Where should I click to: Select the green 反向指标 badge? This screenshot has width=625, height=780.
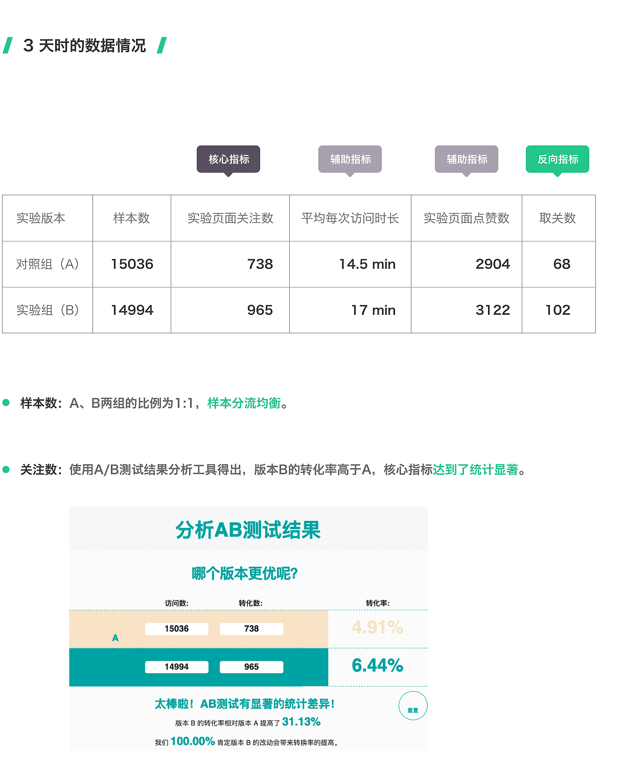pyautogui.click(x=557, y=159)
